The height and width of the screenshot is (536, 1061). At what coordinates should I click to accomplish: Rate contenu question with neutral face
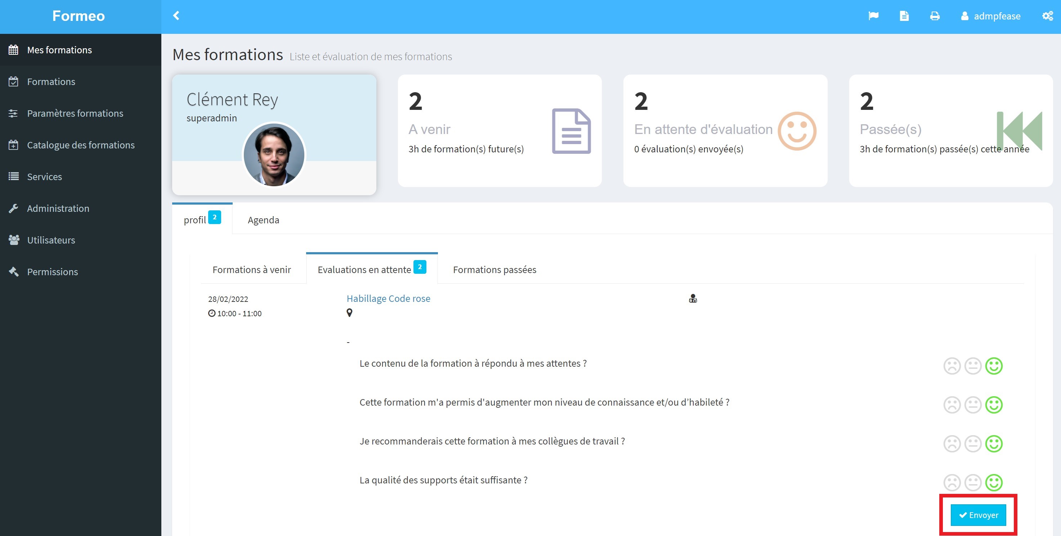973,366
